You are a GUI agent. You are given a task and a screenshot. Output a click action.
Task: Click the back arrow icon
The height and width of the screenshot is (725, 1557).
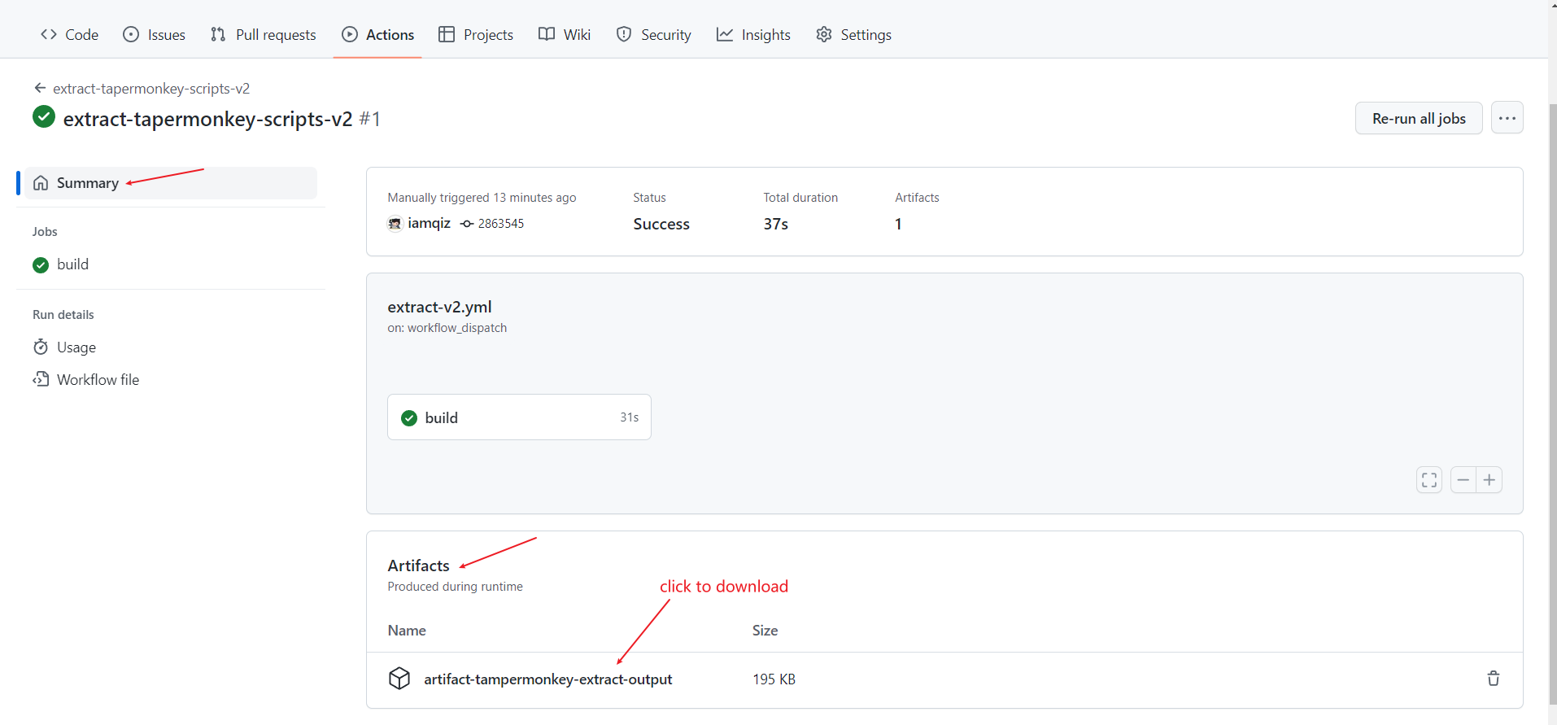40,88
